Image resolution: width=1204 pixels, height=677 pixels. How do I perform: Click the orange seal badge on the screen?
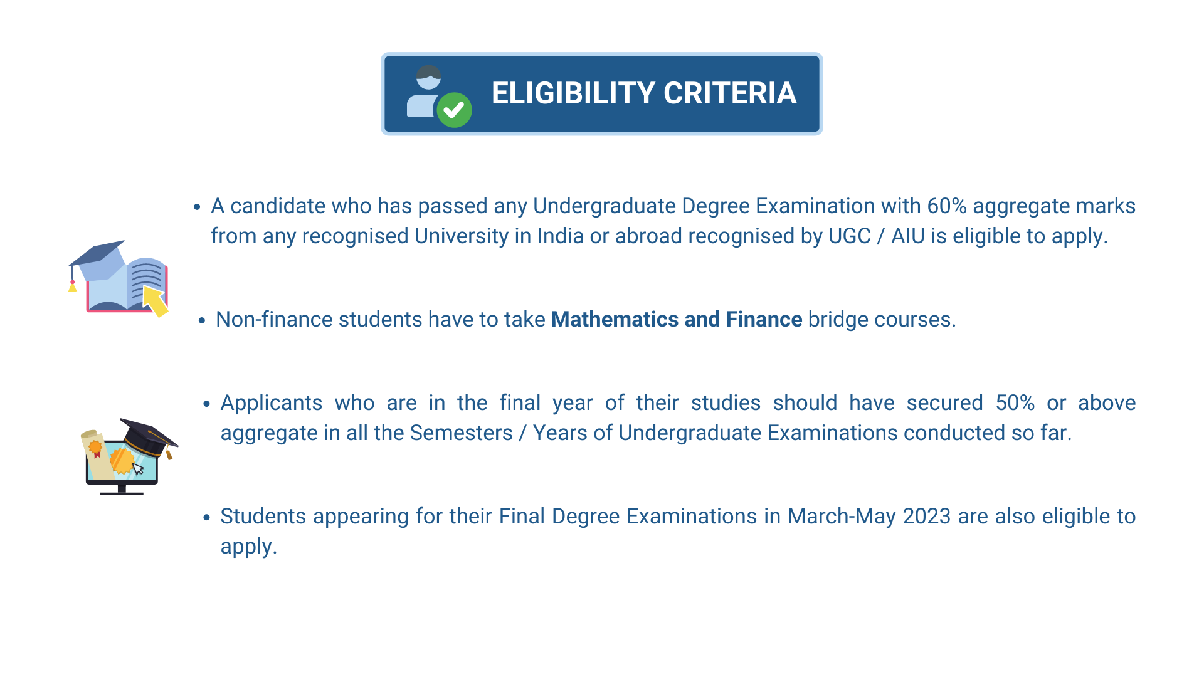pos(122,461)
